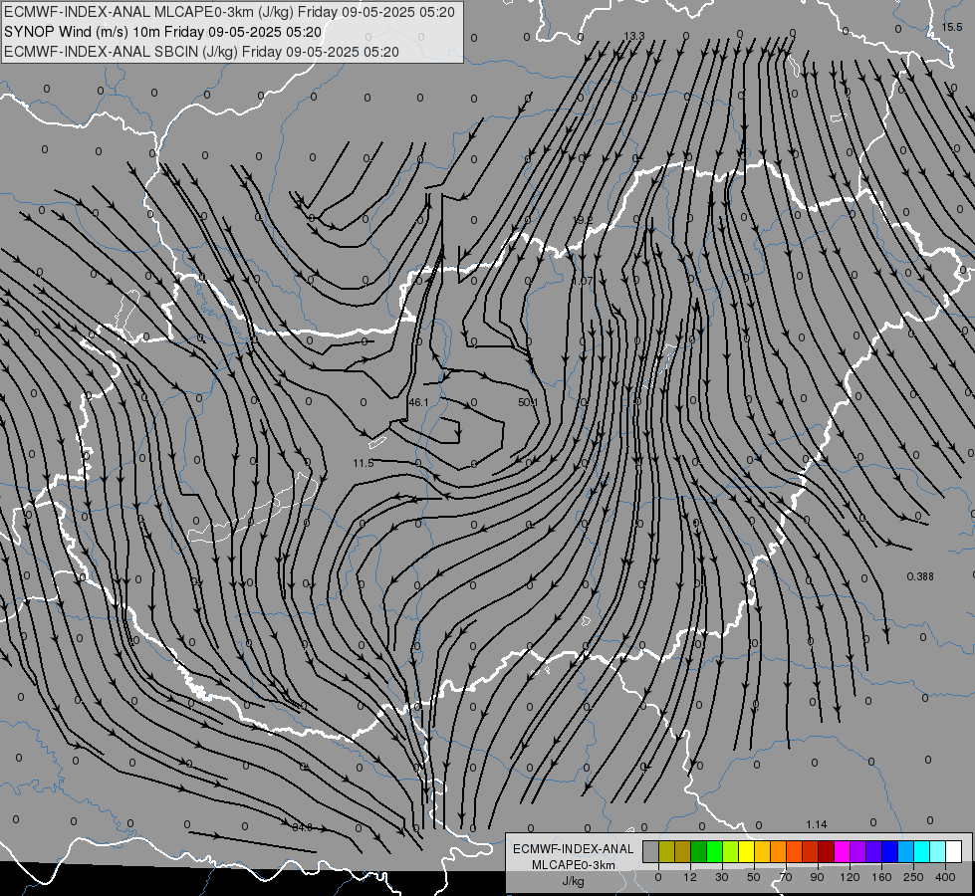Click the pure yellow legend swatch
The width and height of the screenshot is (975, 896).
747,851
